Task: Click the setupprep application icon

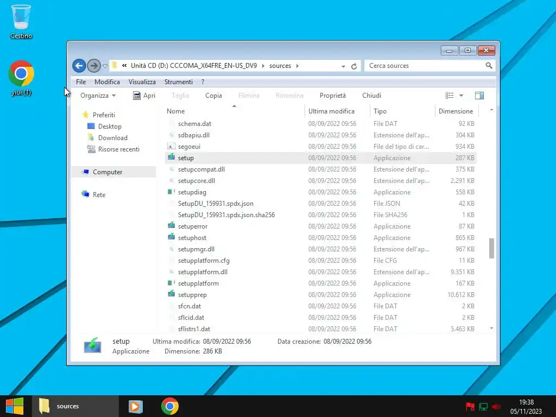Action: 171,294
